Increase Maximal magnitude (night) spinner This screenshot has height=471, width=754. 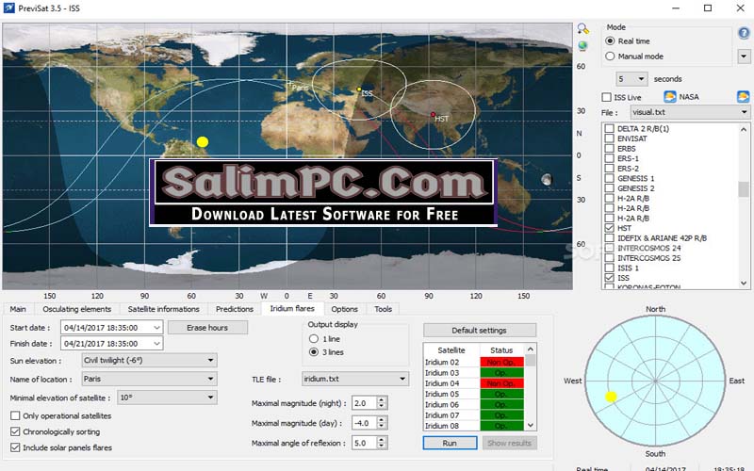[382, 399]
